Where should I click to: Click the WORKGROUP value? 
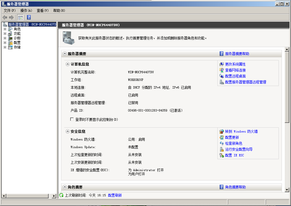point(136,80)
